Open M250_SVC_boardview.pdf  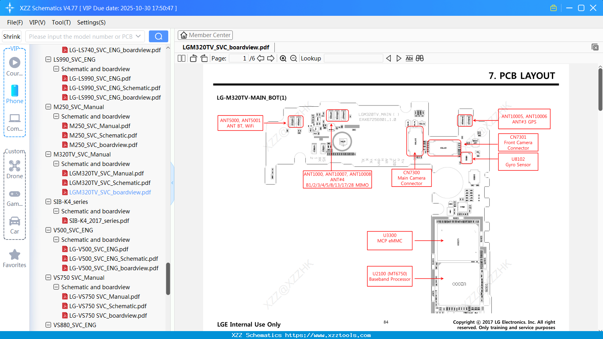pyautogui.click(x=103, y=145)
